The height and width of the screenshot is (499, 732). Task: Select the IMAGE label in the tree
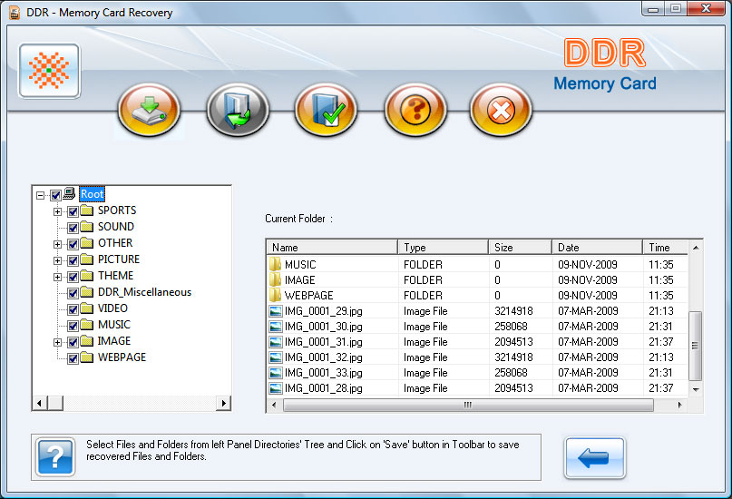(x=114, y=341)
